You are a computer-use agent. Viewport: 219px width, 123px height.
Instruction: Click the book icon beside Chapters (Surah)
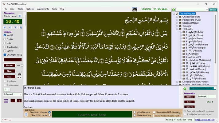[x=180, y=17]
